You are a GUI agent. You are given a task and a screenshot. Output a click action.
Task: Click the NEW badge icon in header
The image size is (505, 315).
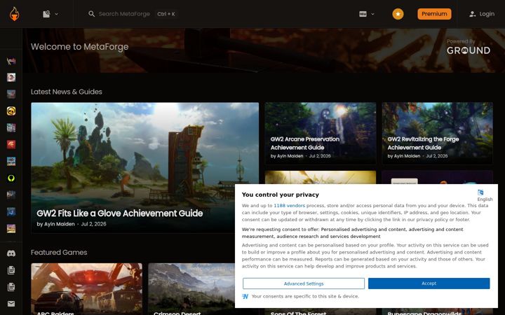(x=363, y=14)
